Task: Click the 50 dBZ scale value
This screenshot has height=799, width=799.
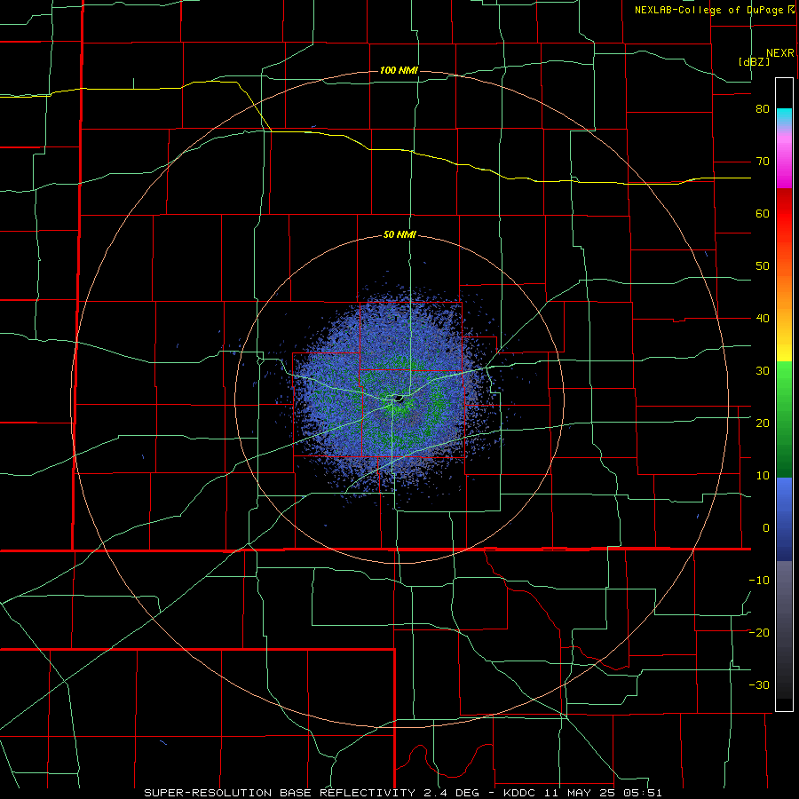Action: pyautogui.click(x=763, y=266)
